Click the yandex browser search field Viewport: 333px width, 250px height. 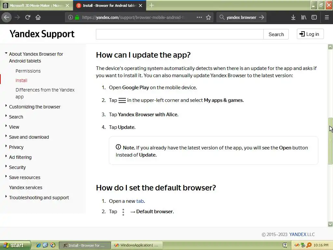tap(241, 18)
